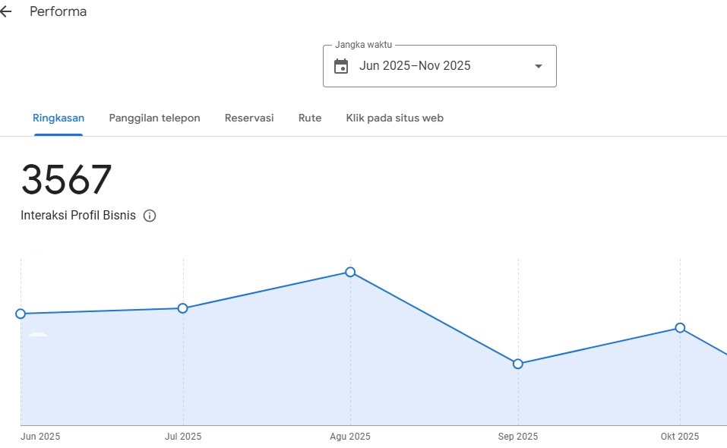Image resolution: width=727 pixels, height=448 pixels.
Task: Select the Jun 2025 data point on chart
Action: pyautogui.click(x=21, y=314)
